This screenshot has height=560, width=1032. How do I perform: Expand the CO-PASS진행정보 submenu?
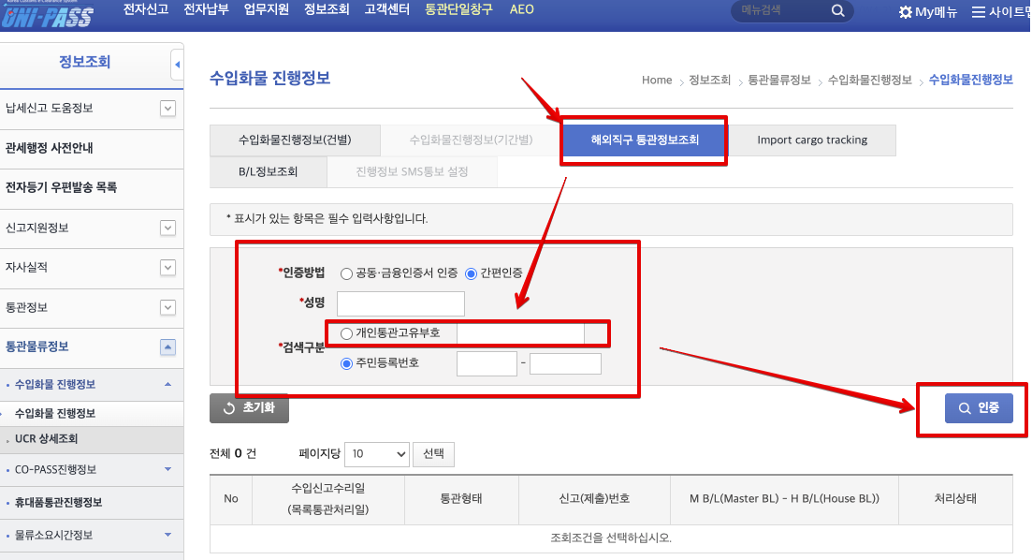(x=169, y=471)
